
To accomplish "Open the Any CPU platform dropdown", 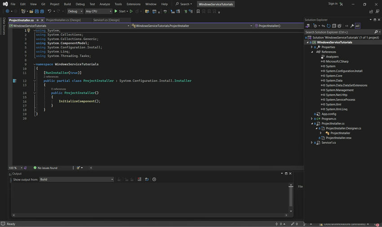I will coord(98,11).
